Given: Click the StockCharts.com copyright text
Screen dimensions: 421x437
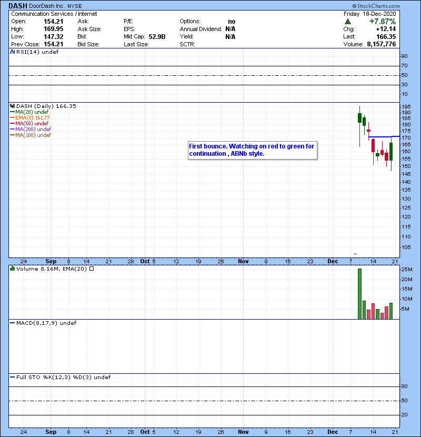Looking at the screenshot, I should tap(376, 6).
